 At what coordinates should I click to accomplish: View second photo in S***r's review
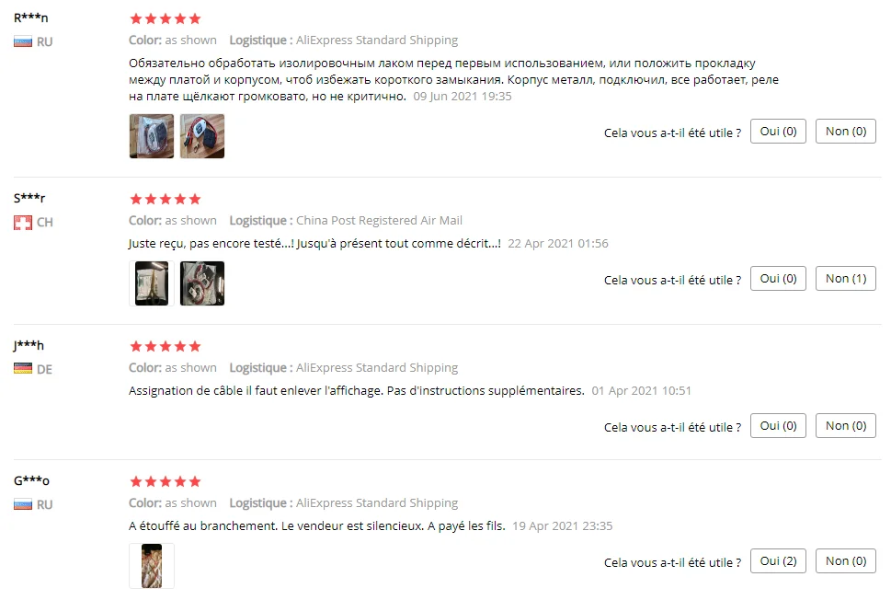(202, 283)
